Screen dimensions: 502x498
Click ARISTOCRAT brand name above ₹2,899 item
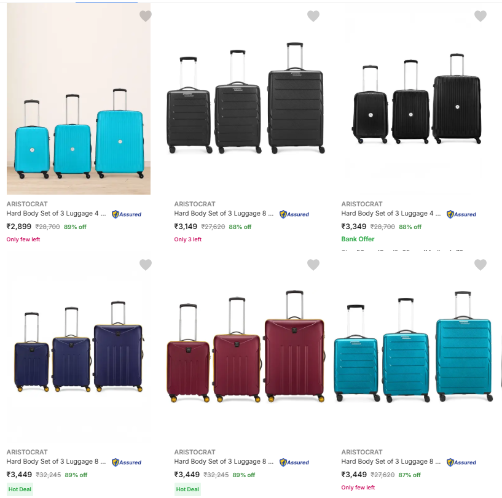27,204
